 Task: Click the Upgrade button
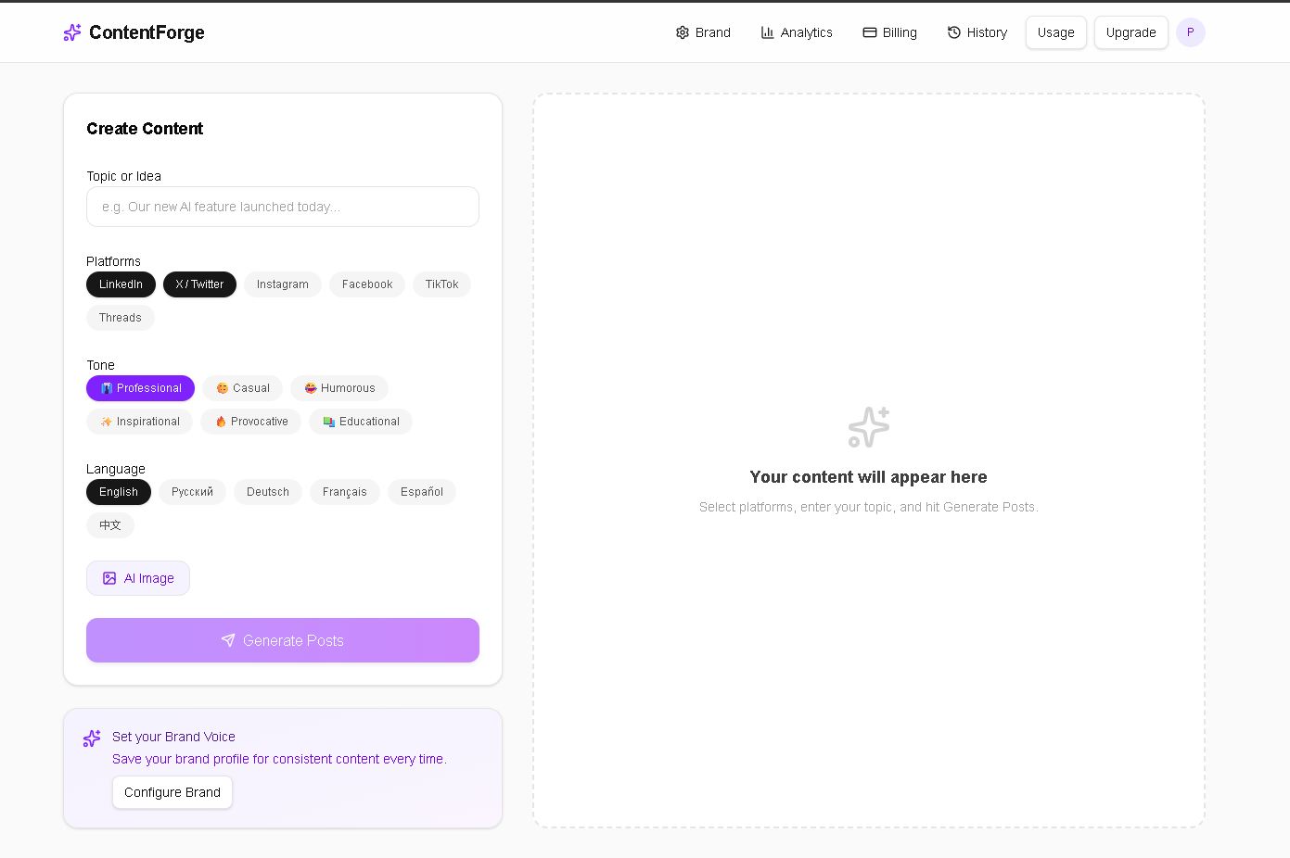tap(1131, 32)
